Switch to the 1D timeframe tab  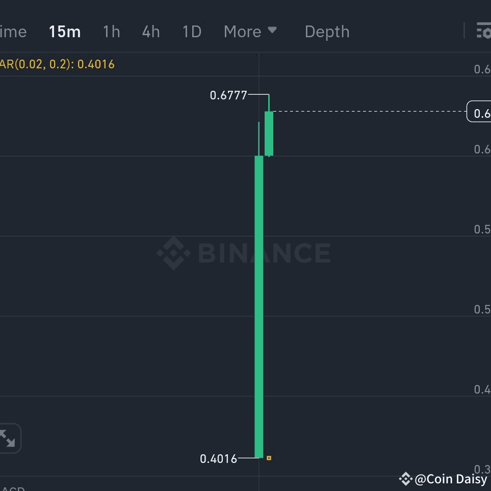(x=192, y=32)
